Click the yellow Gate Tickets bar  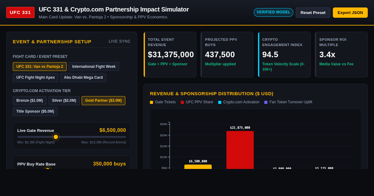click(198, 167)
